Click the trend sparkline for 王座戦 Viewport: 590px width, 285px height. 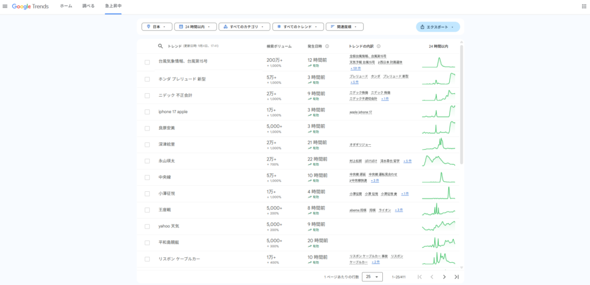click(439, 209)
